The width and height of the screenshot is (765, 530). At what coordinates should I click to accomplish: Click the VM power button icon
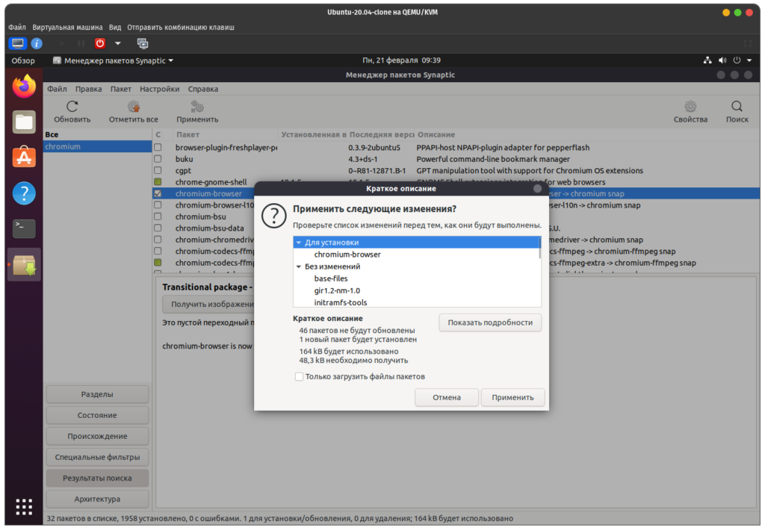(100, 43)
